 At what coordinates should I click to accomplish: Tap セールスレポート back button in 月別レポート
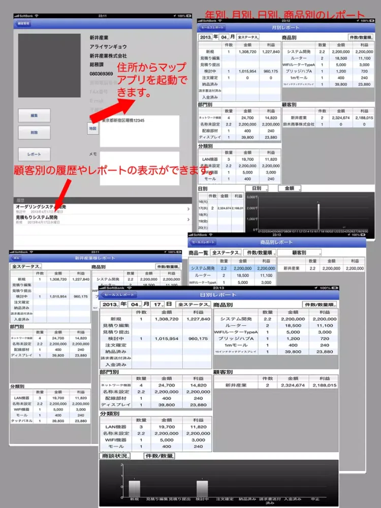point(213,27)
